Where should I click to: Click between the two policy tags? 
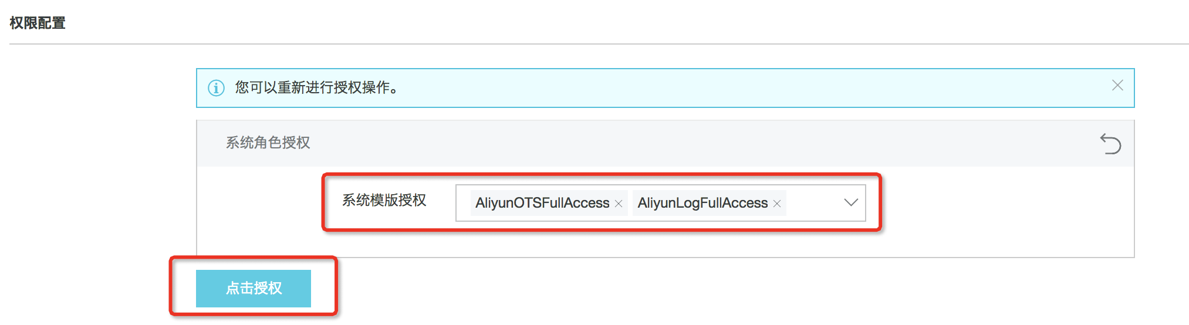click(x=630, y=203)
